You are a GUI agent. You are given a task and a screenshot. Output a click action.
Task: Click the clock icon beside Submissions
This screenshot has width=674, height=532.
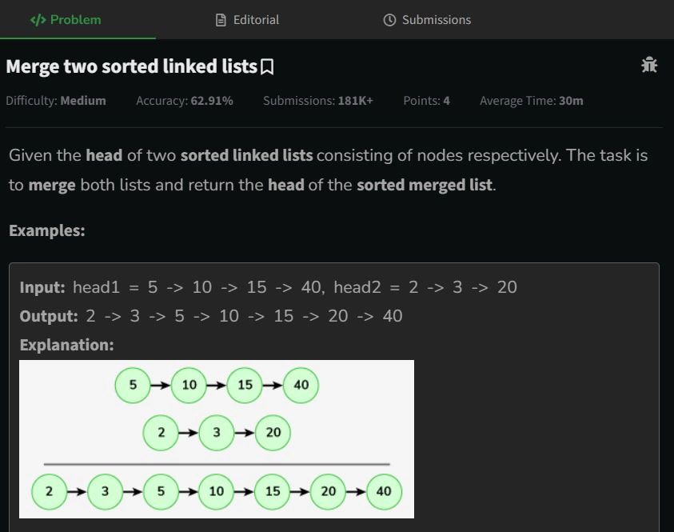point(389,20)
